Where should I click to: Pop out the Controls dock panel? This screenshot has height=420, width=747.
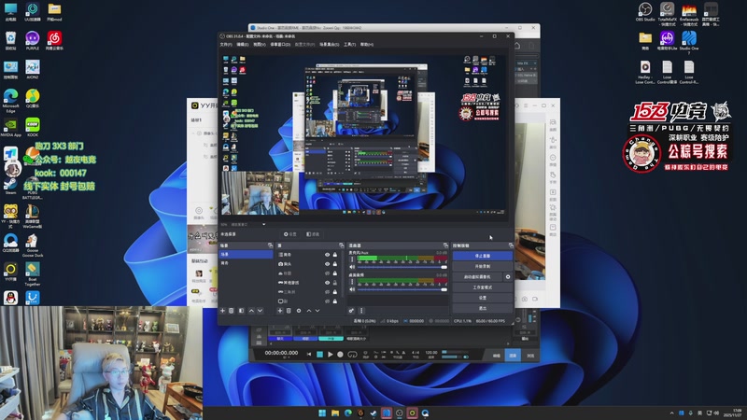511,245
